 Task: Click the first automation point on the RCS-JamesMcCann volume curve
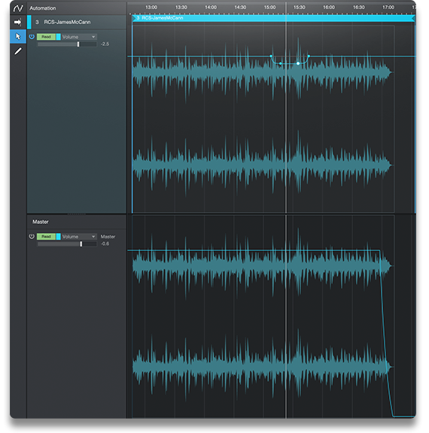tap(271, 56)
